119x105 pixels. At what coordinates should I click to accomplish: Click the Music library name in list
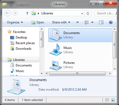point(68,48)
